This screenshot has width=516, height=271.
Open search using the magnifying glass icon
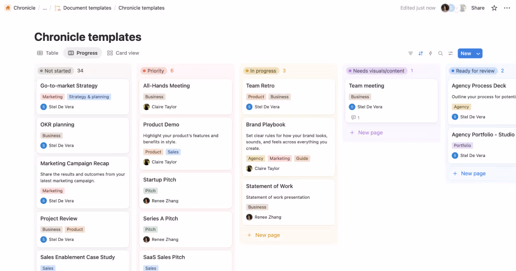(440, 53)
